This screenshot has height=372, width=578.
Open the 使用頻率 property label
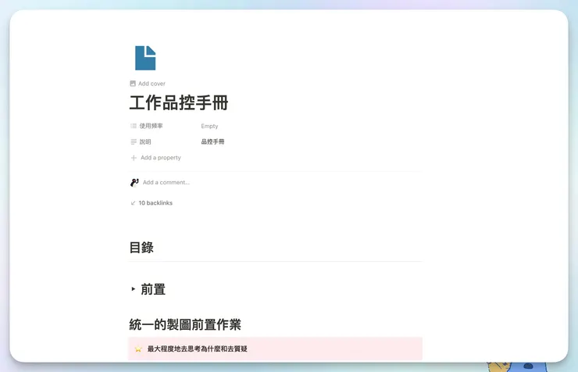pos(146,126)
